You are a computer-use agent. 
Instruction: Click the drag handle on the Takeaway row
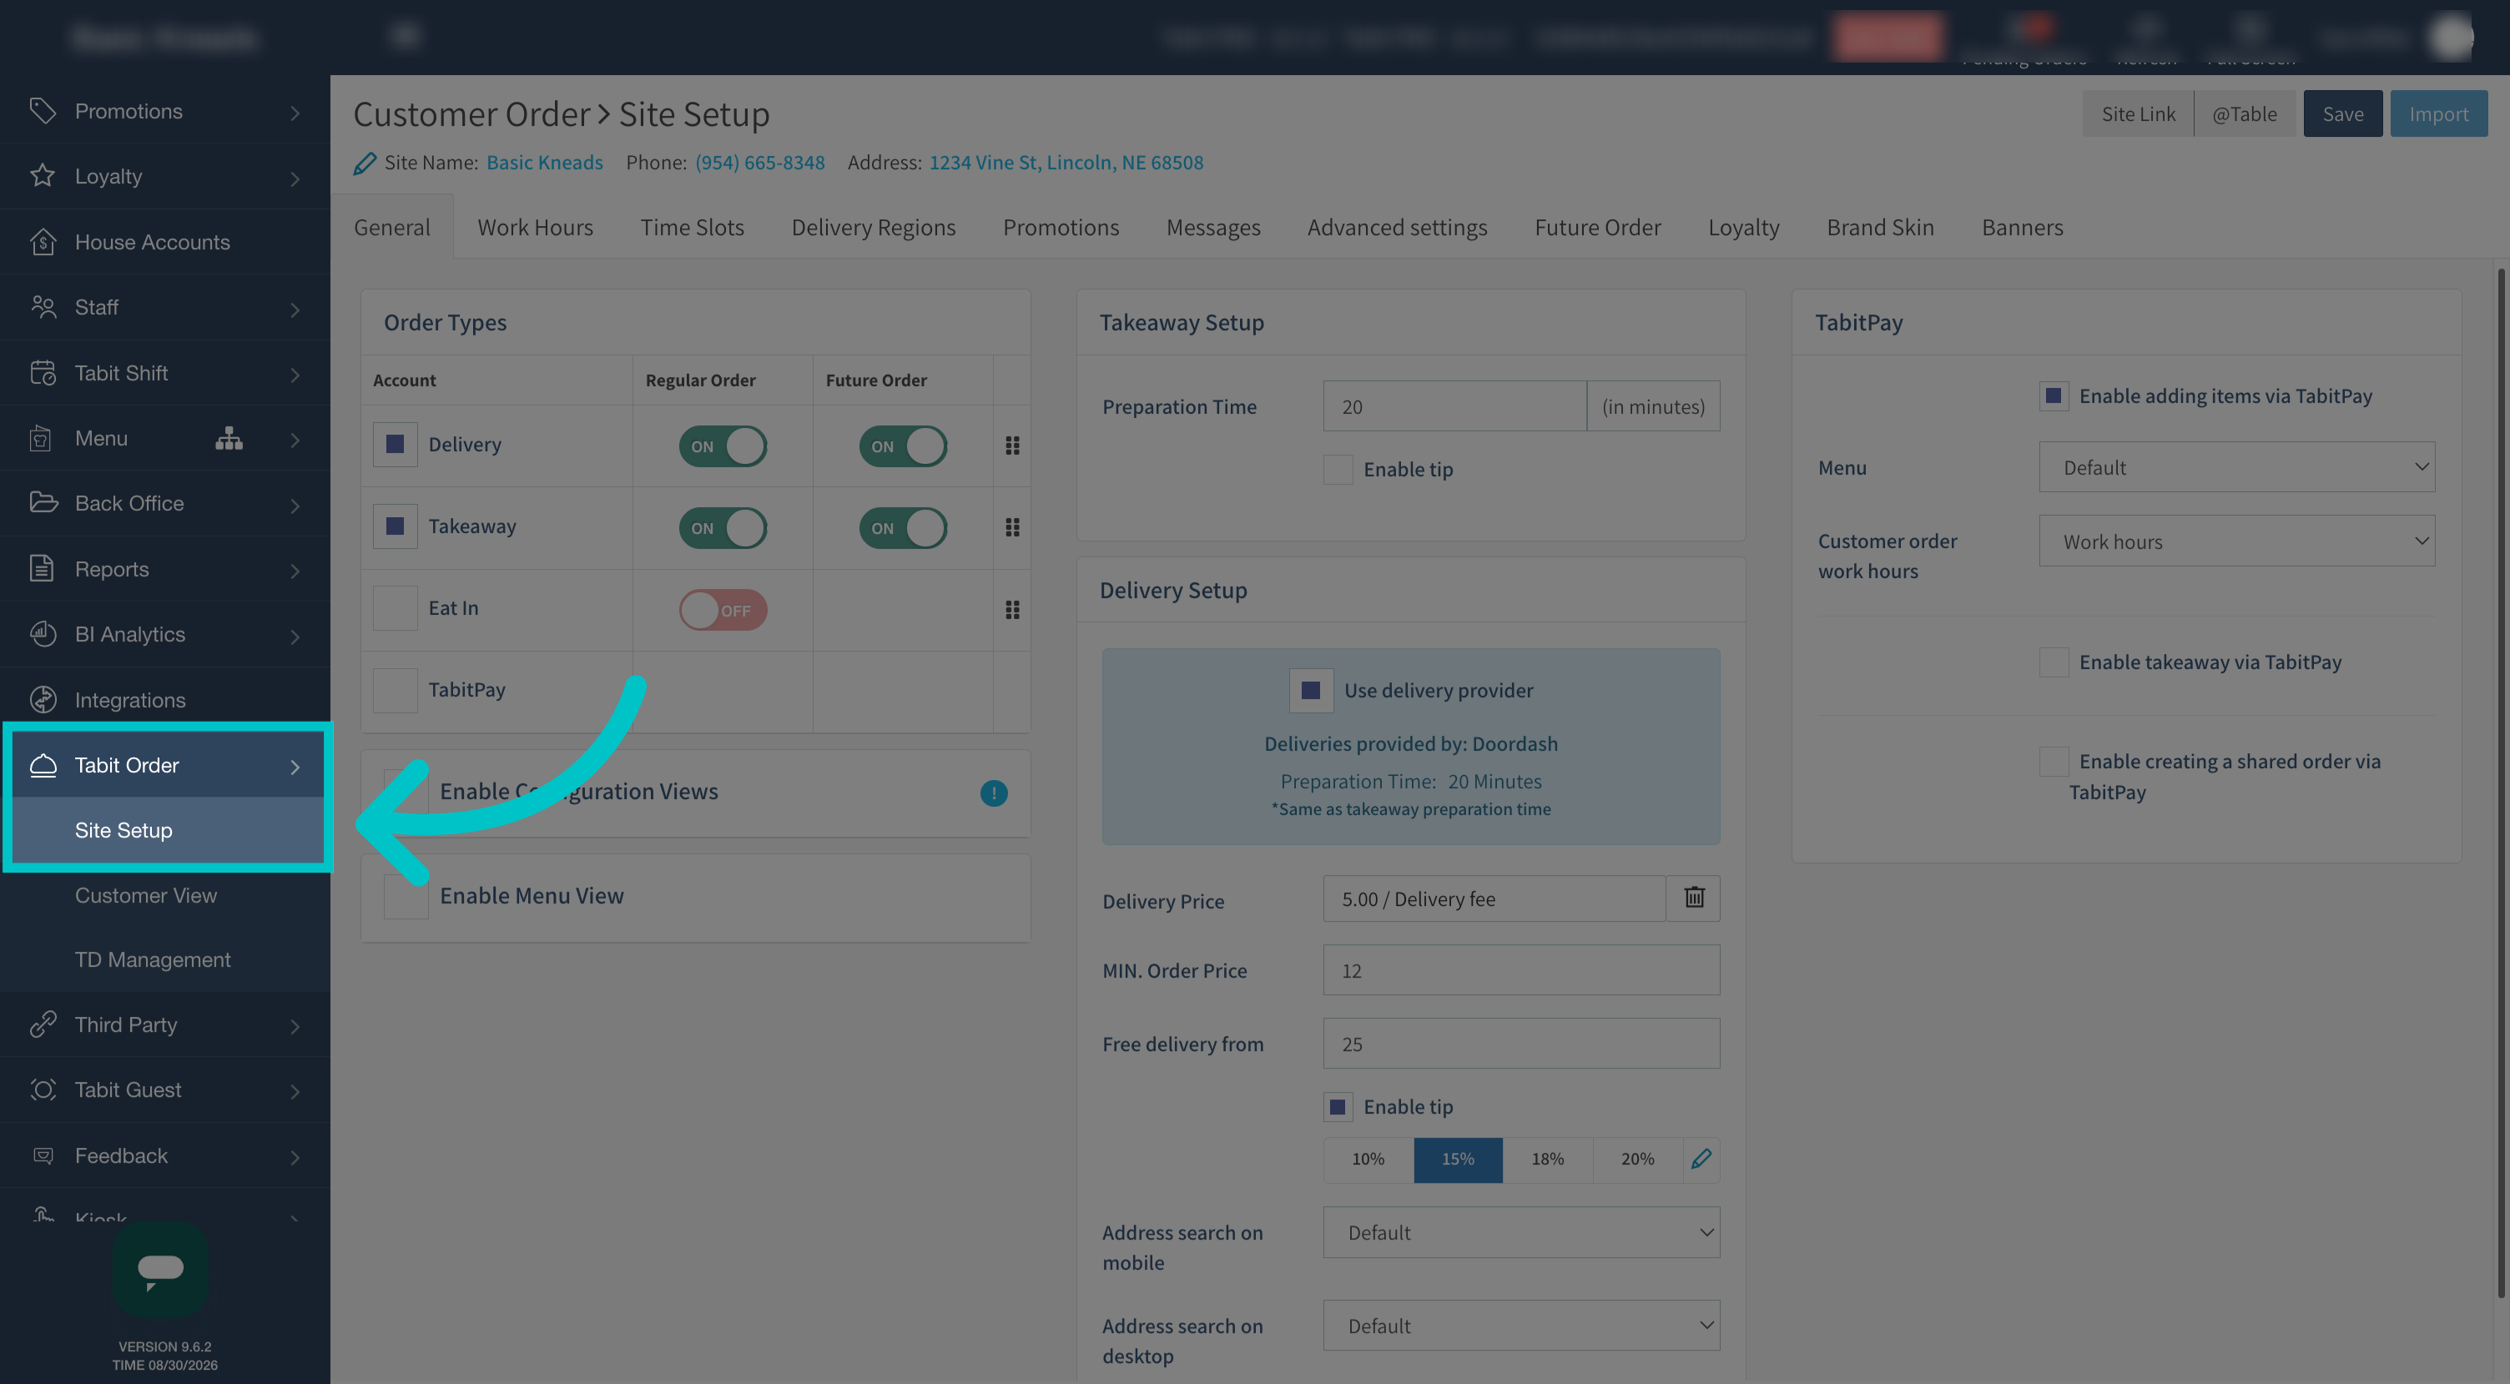pos(1012,527)
